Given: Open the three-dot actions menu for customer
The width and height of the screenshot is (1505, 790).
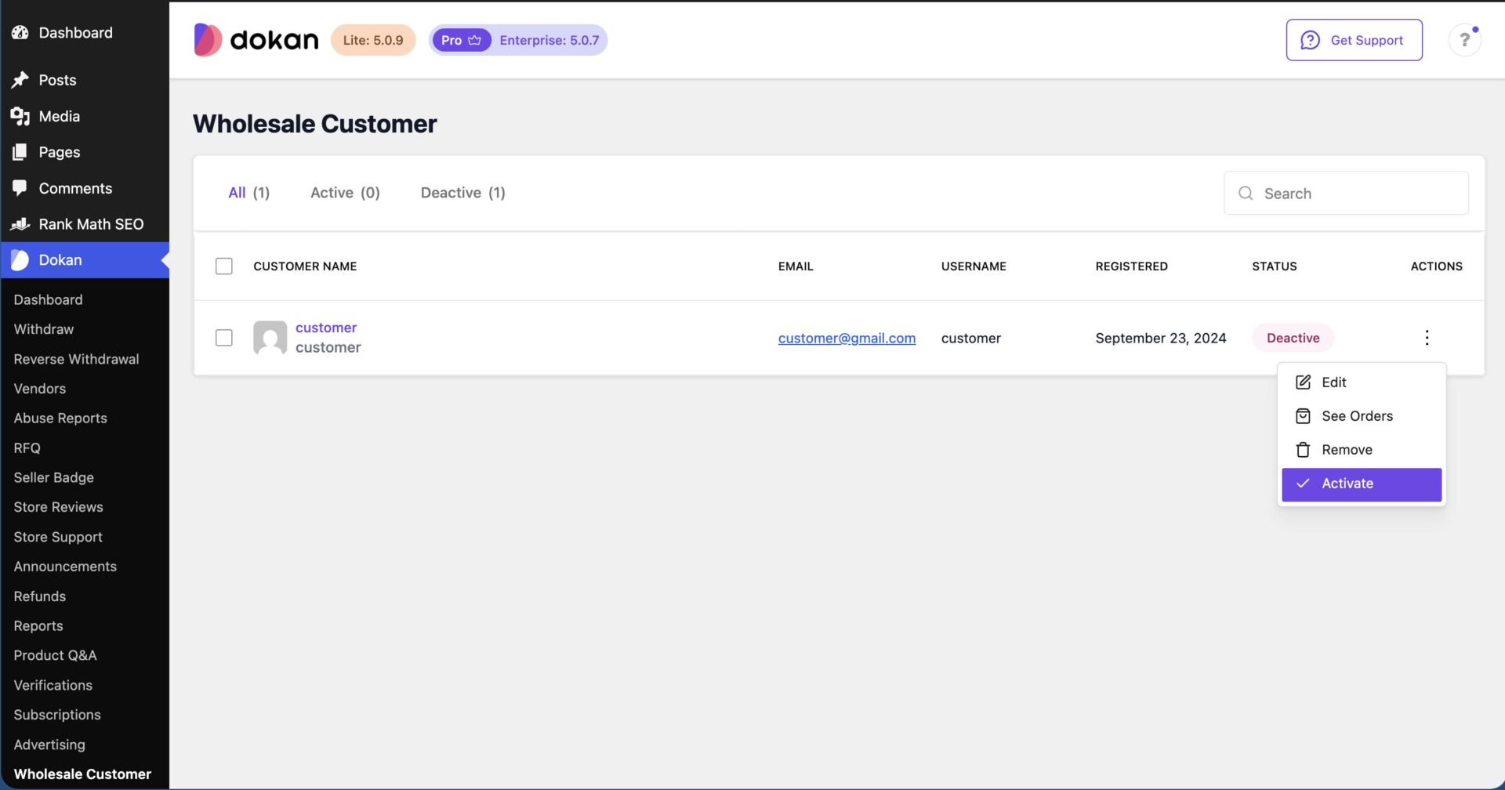Looking at the screenshot, I should click(x=1427, y=338).
